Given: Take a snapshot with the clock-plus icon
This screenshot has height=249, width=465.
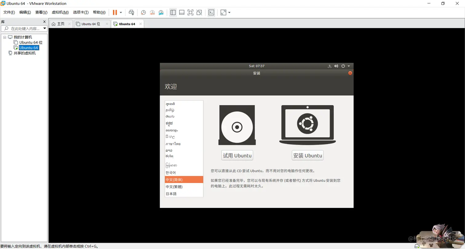Looking at the screenshot, I should pos(143,12).
